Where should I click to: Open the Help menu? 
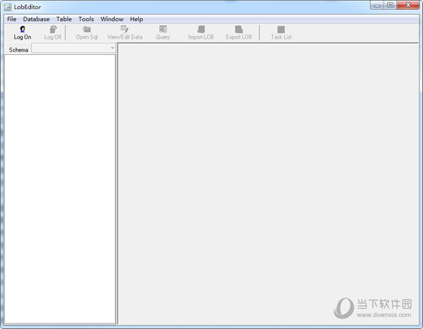pyautogui.click(x=137, y=19)
